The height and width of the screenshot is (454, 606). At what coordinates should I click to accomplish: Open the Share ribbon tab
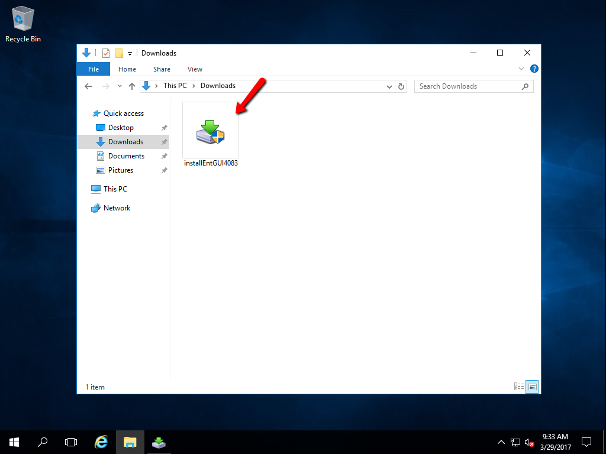[162, 69]
